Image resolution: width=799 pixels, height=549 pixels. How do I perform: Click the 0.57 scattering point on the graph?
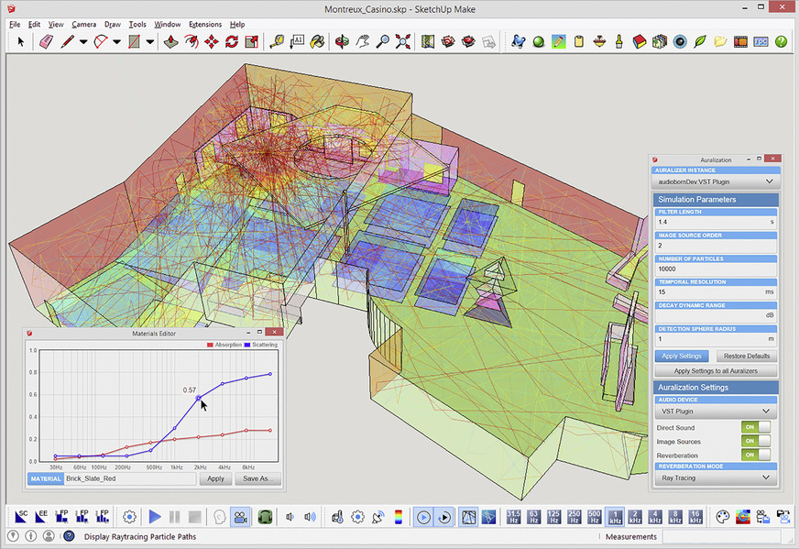[198, 398]
